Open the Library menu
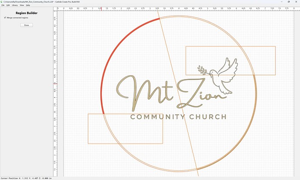This screenshot has height=180, width=300. pos(15,5)
